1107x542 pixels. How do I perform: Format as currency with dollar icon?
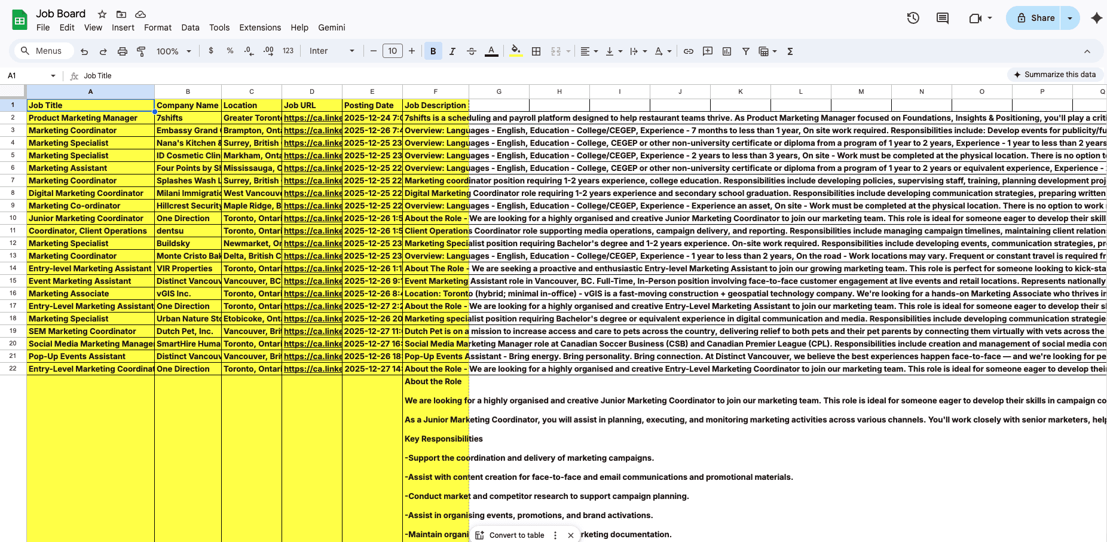coord(211,51)
